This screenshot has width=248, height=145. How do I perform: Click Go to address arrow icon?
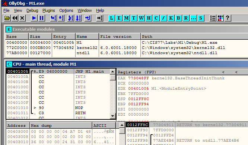[100, 18]
